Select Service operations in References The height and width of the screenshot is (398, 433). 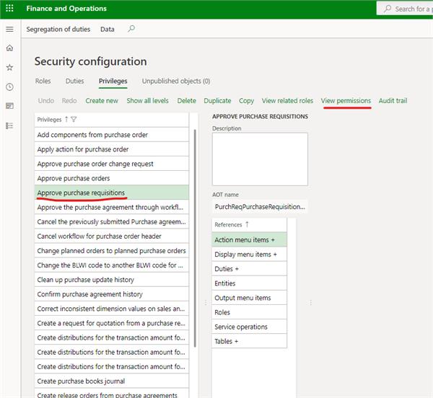pyautogui.click(x=250, y=327)
